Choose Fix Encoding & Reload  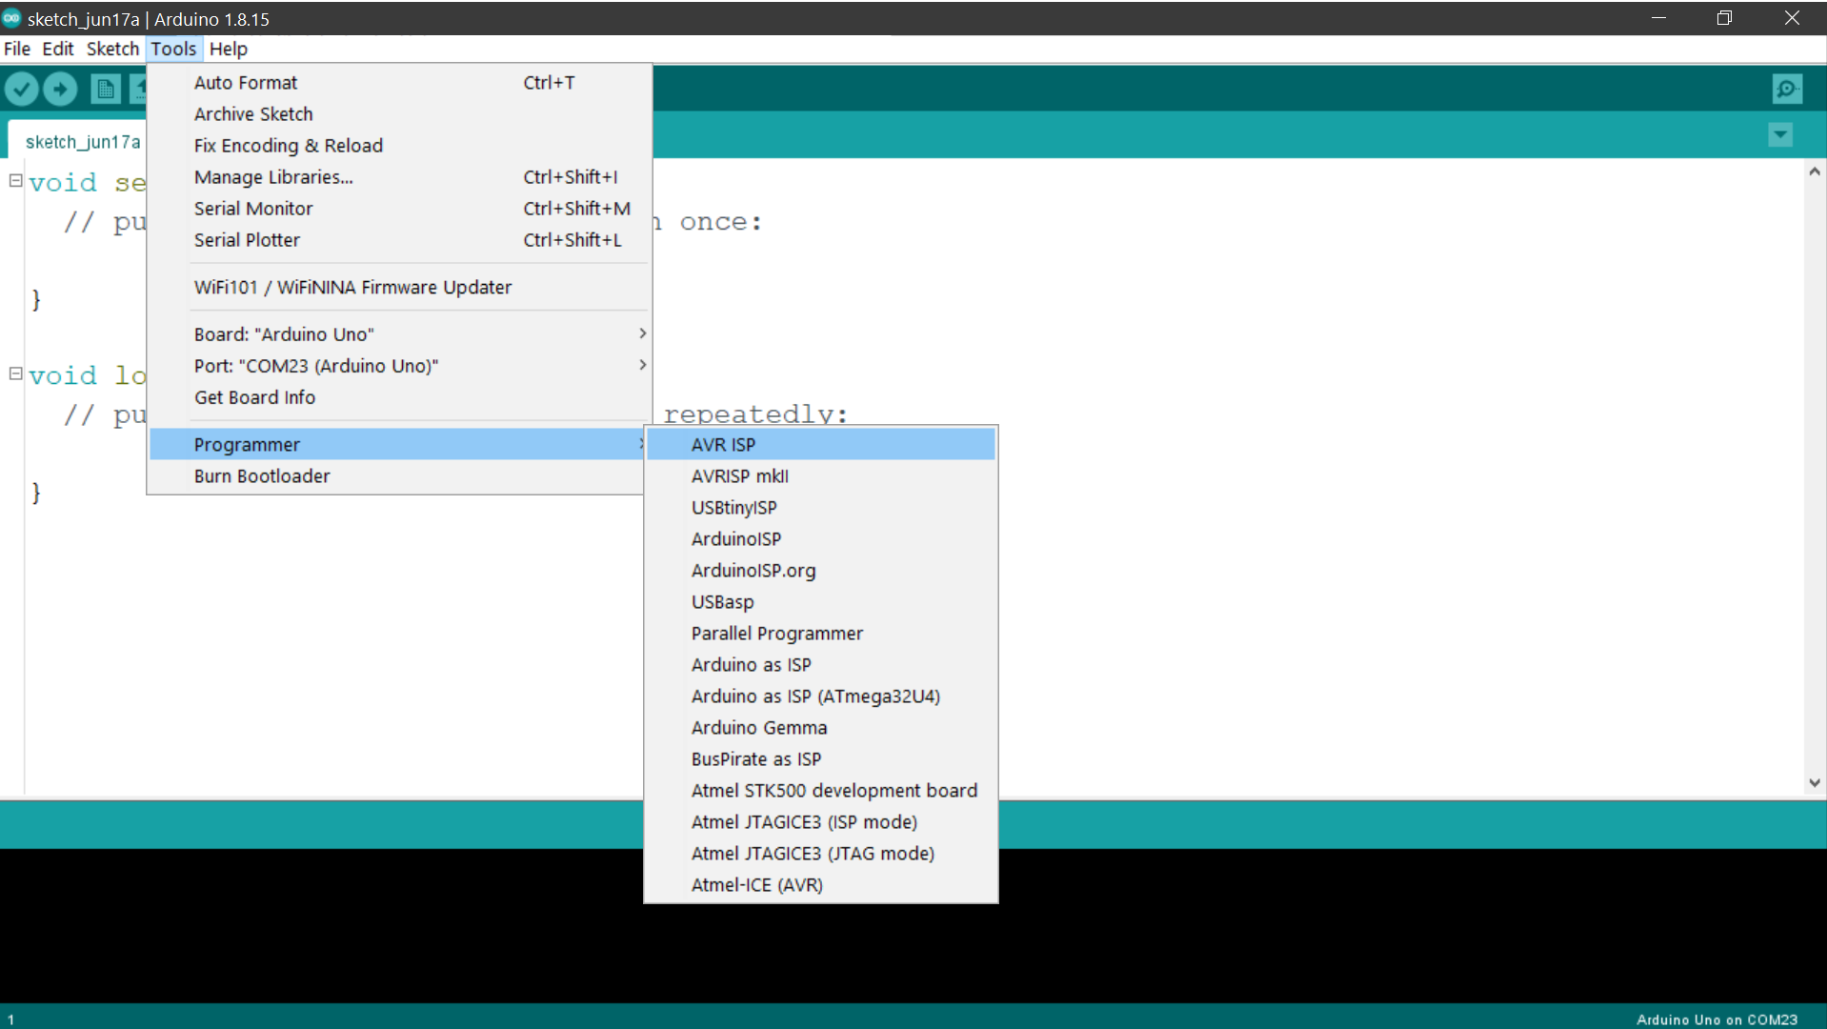pyautogui.click(x=399, y=146)
